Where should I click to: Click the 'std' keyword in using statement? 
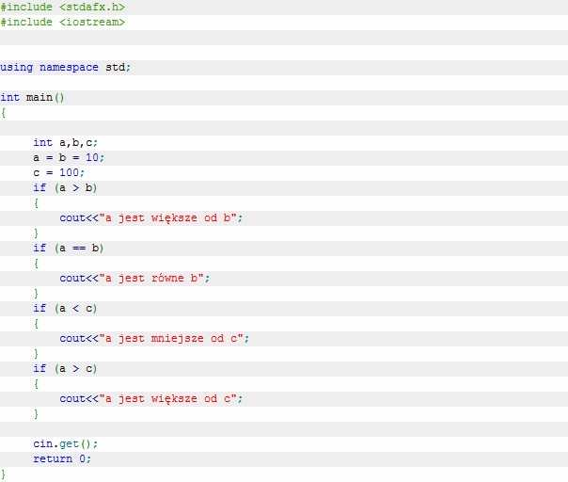114,68
